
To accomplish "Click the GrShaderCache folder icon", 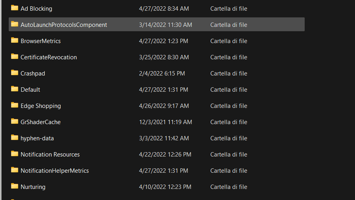I will coord(15,121).
